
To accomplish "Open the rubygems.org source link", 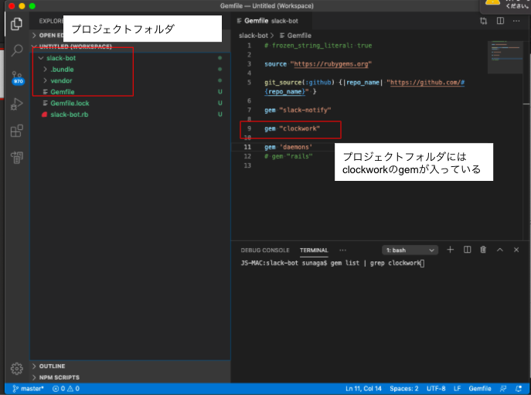I will (331, 64).
